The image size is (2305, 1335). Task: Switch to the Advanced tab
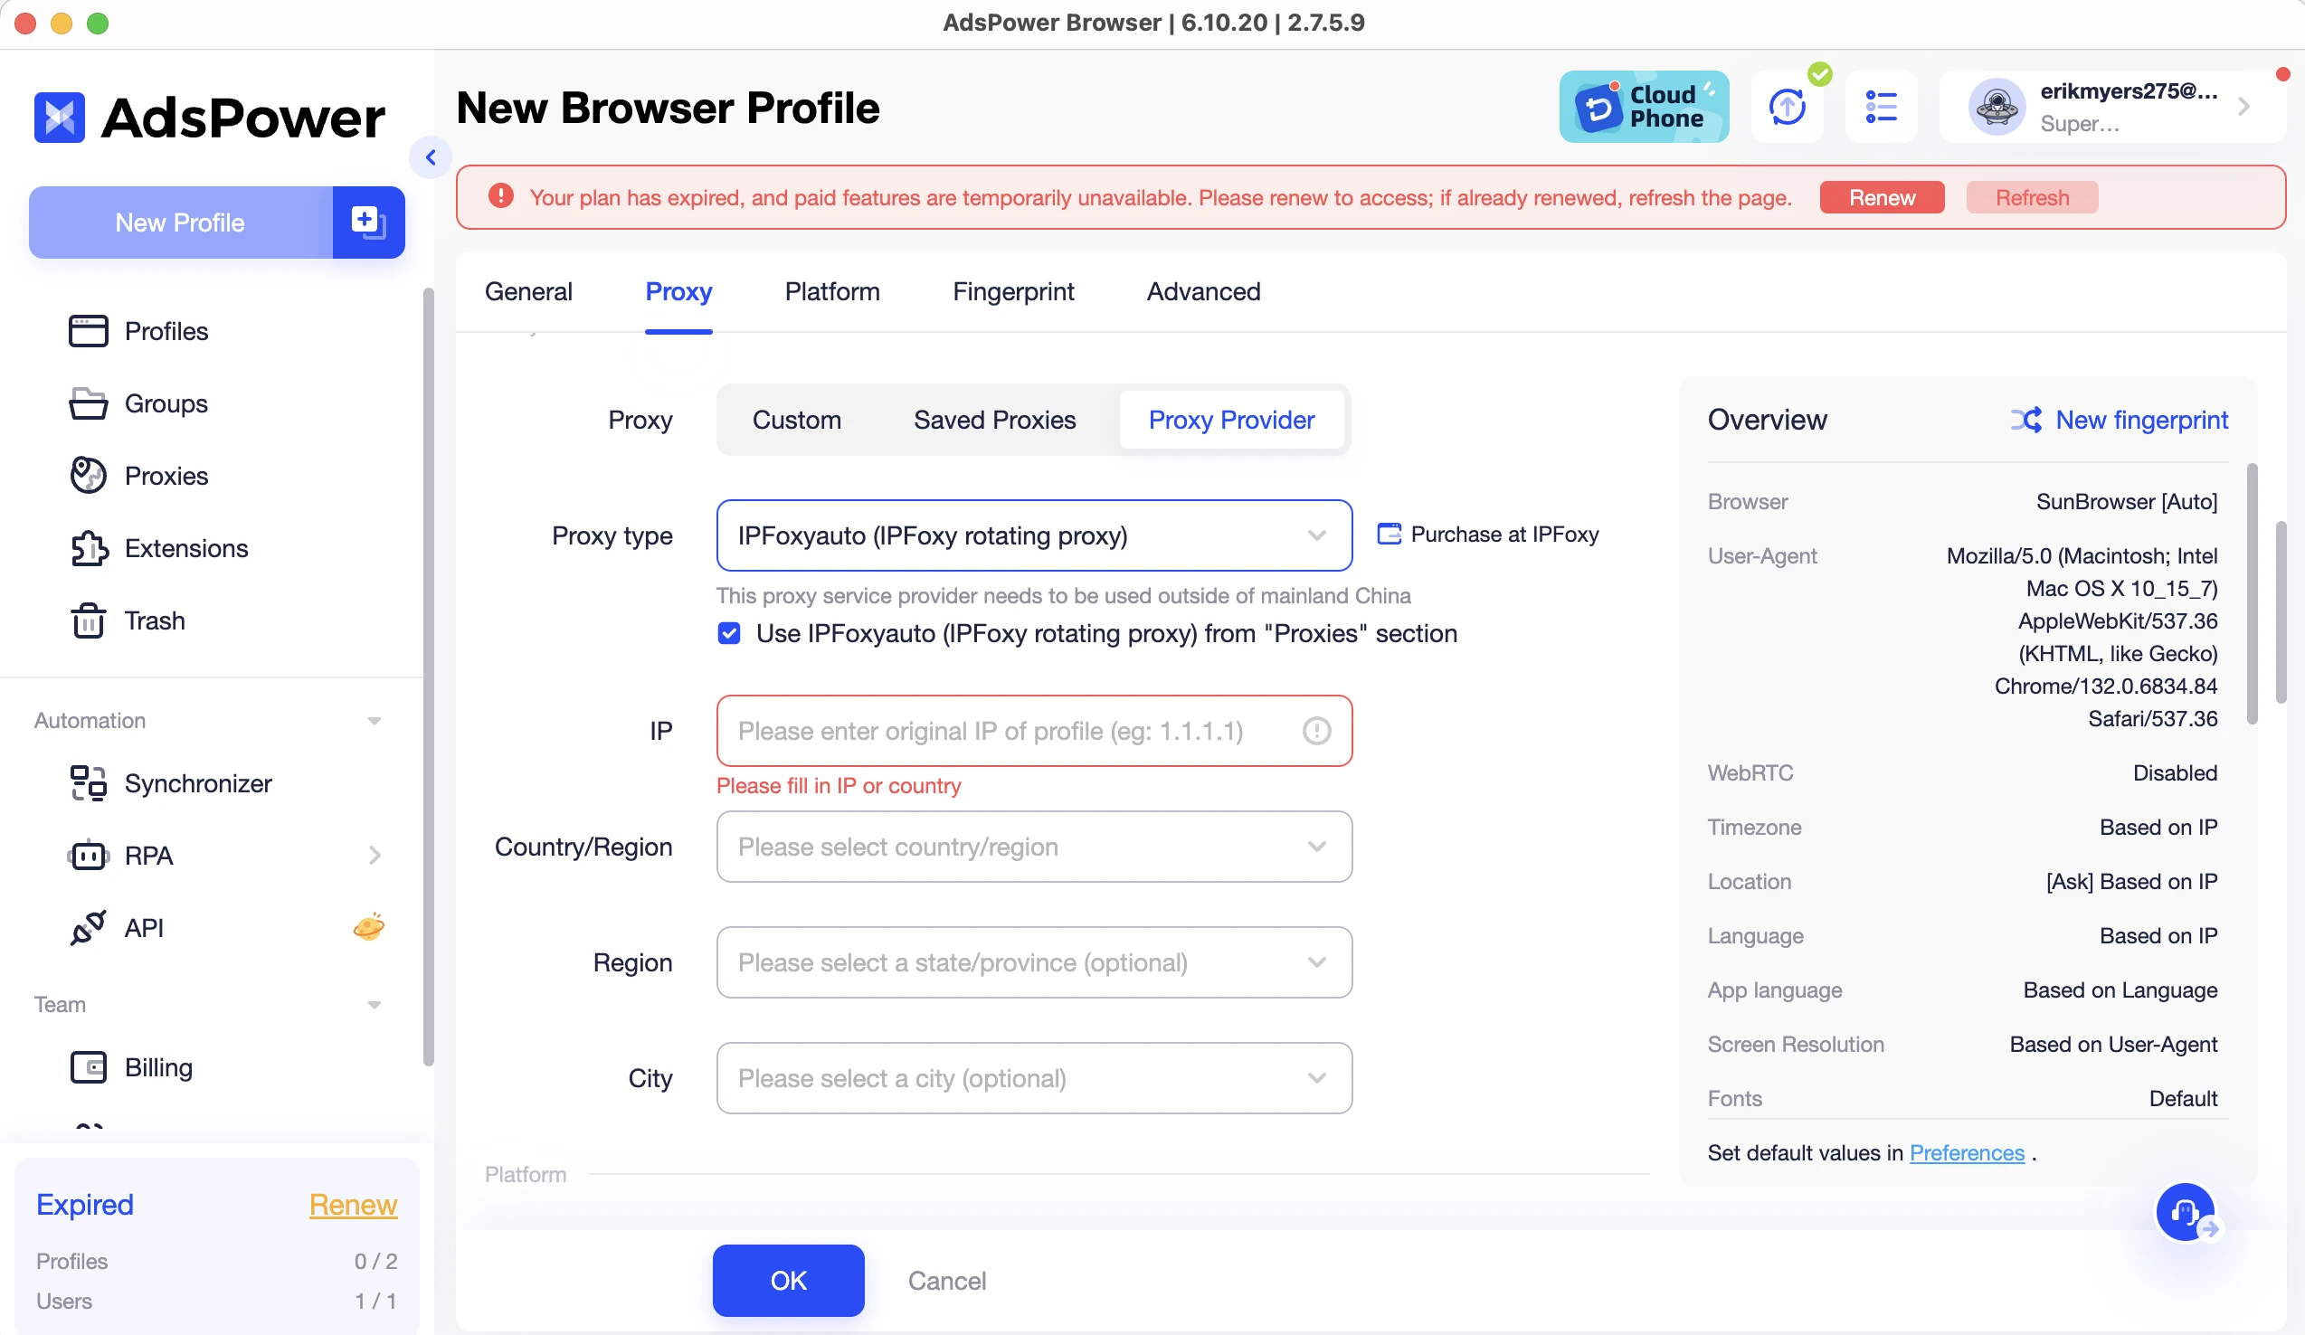click(x=1203, y=291)
